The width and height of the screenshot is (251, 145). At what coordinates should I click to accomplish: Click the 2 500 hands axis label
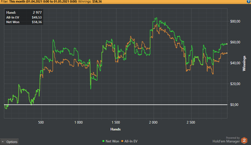click(191, 122)
